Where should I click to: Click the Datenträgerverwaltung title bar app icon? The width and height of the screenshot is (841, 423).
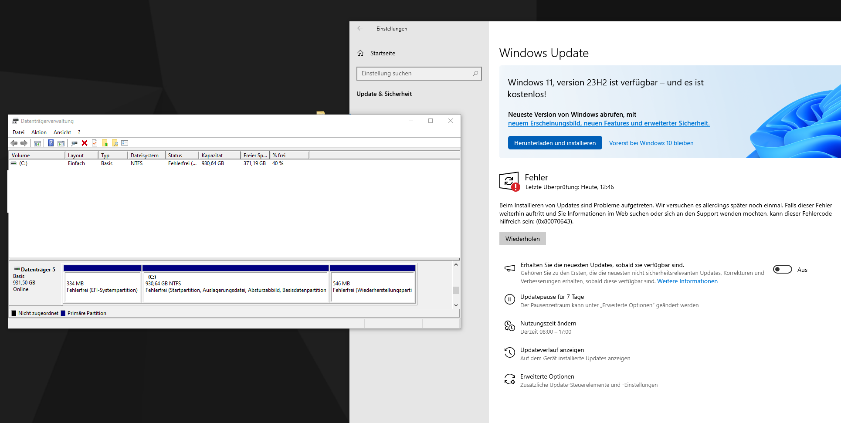(x=15, y=121)
